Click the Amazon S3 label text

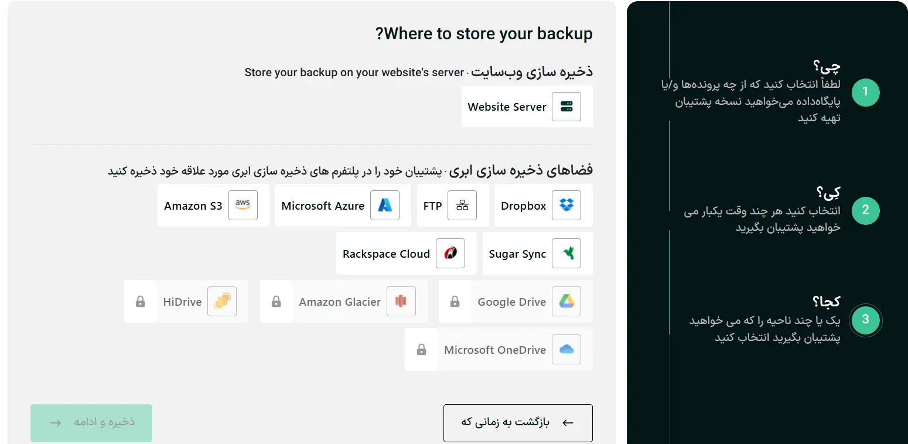193,206
